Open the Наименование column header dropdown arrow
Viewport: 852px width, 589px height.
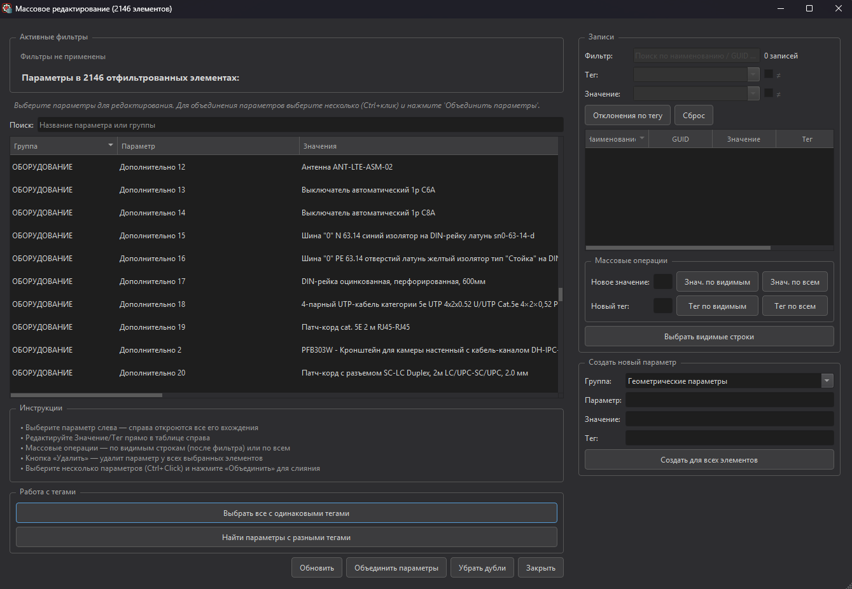click(x=642, y=139)
